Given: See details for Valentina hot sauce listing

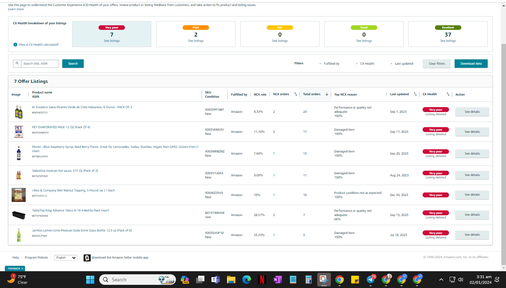Looking at the screenshot, I should tap(472, 175).
